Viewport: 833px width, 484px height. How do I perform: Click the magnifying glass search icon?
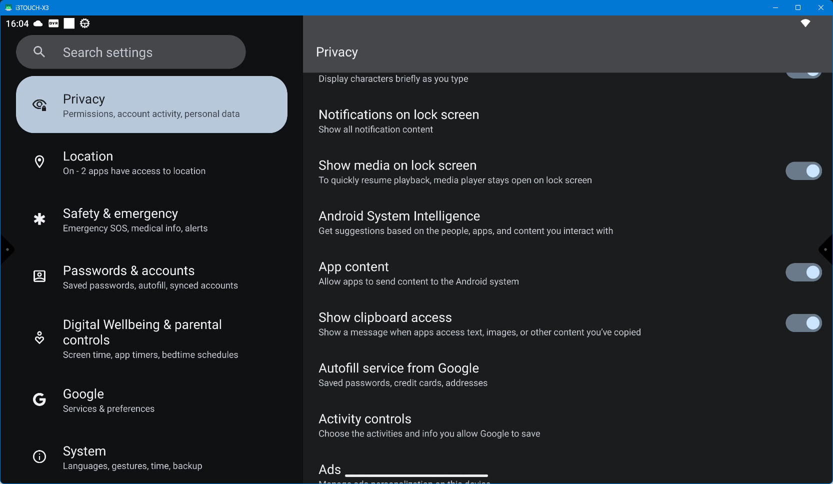pyautogui.click(x=39, y=52)
